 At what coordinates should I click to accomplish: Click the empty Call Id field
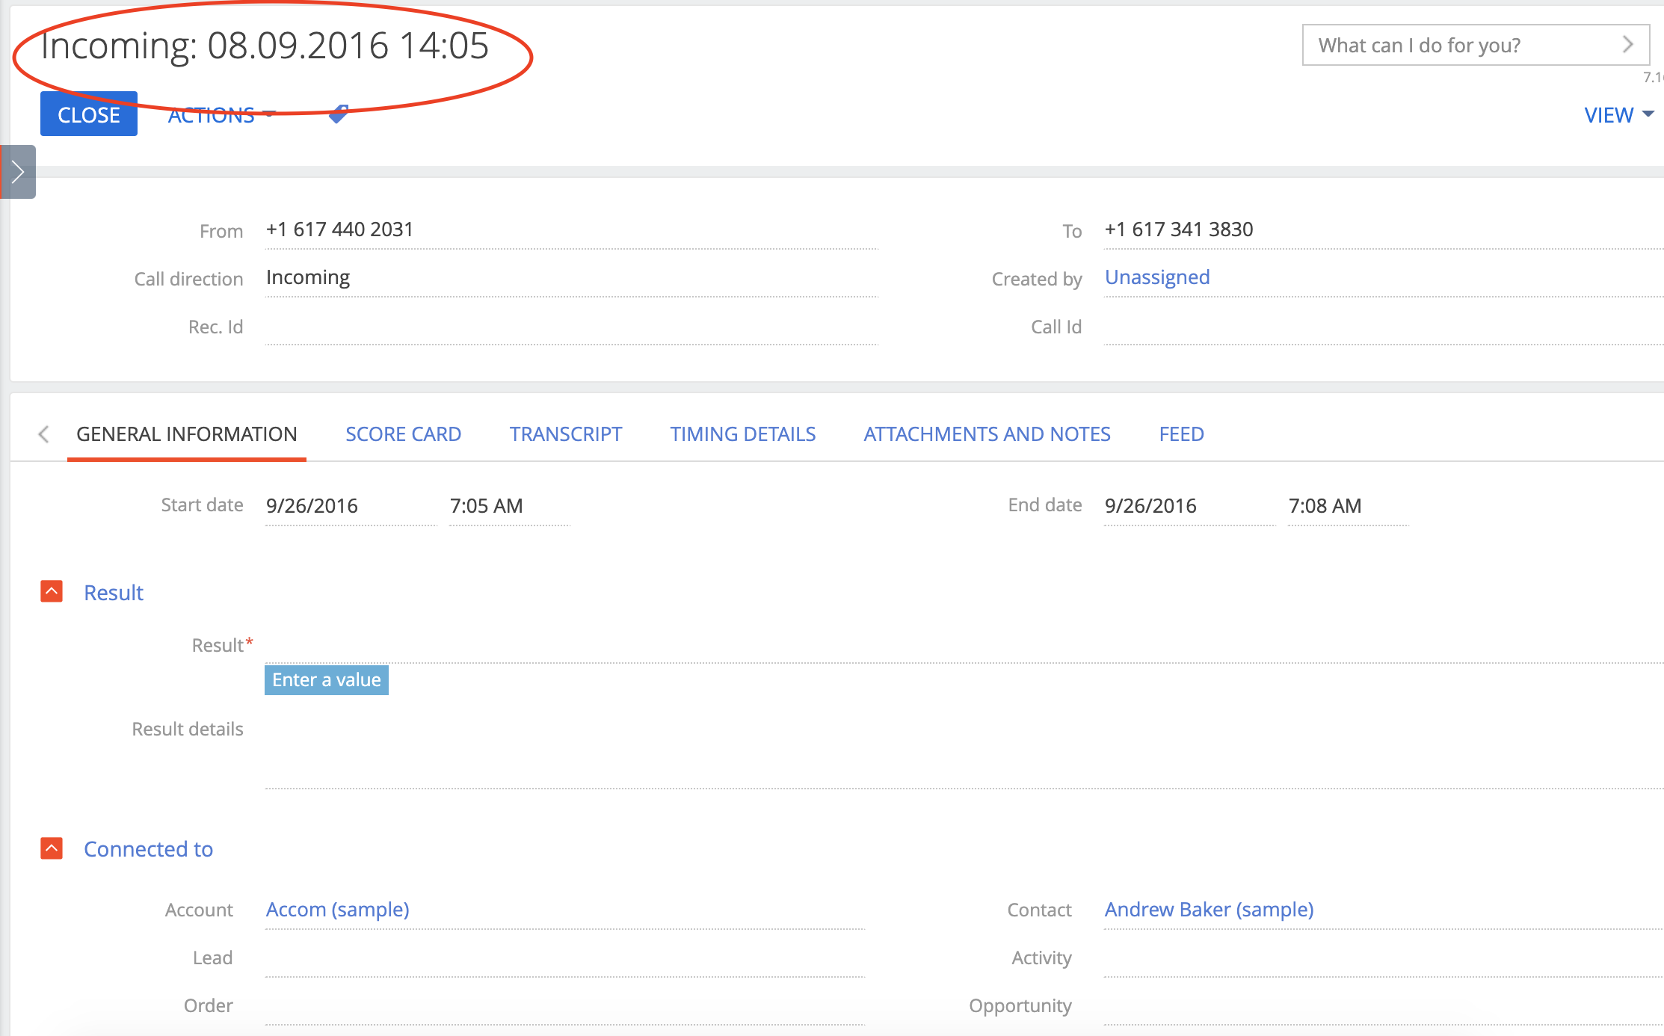[x=1384, y=326]
